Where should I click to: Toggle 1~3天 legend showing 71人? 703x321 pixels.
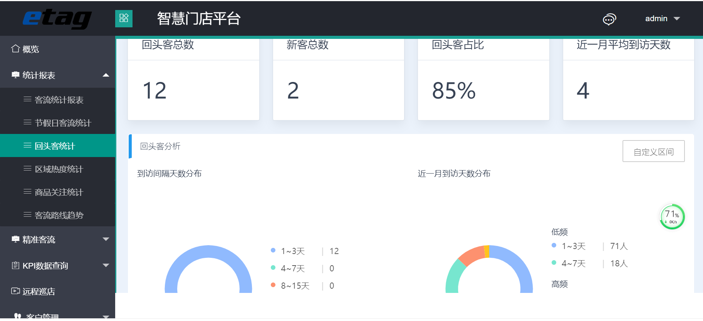[x=590, y=246]
